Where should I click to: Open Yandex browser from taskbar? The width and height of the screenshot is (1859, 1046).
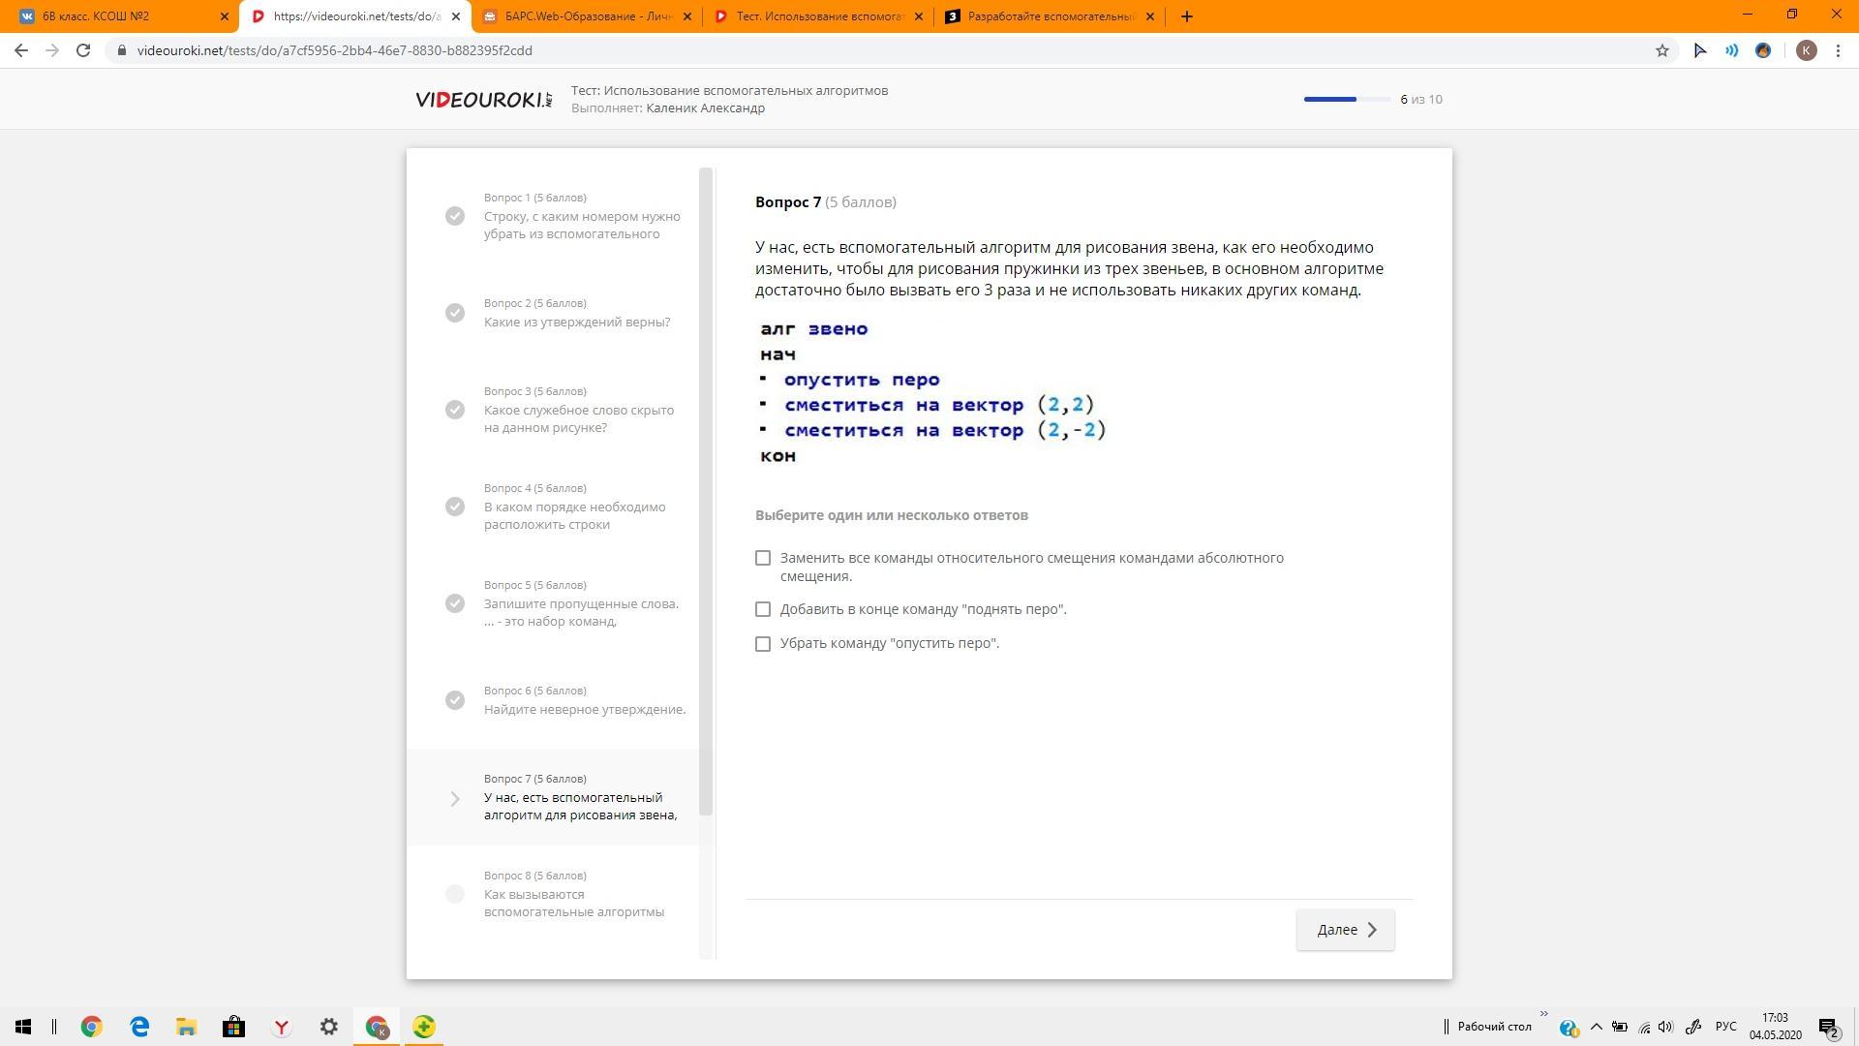(x=281, y=1027)
